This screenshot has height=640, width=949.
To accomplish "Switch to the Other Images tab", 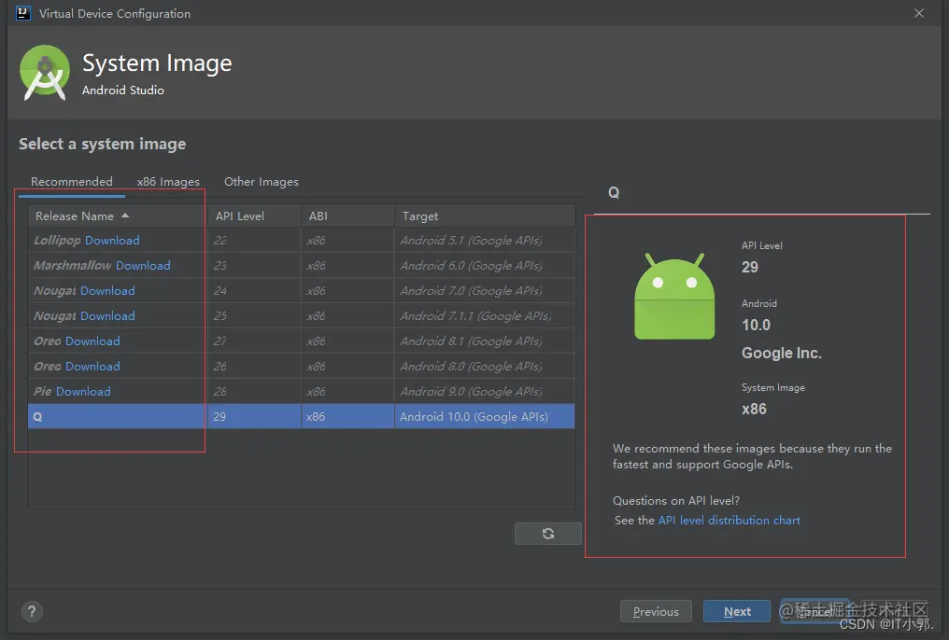I will tap(262, 182).
